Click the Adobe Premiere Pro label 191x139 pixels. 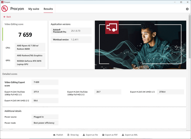point(60,31)
